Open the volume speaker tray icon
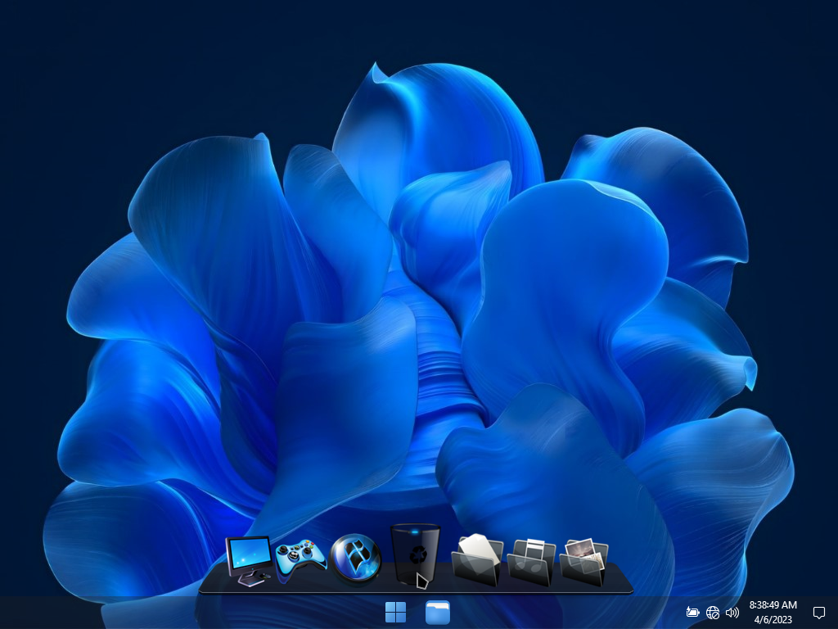838x629 pixels. click(732, 613)
